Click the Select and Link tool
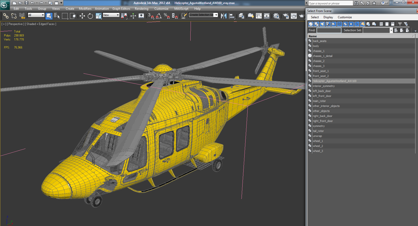This screenshot has width=418, height=226. coord(6,16)
